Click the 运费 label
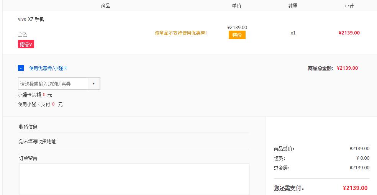Image resolution: width=377 pixels, height=195 pixels. point(279,159)
